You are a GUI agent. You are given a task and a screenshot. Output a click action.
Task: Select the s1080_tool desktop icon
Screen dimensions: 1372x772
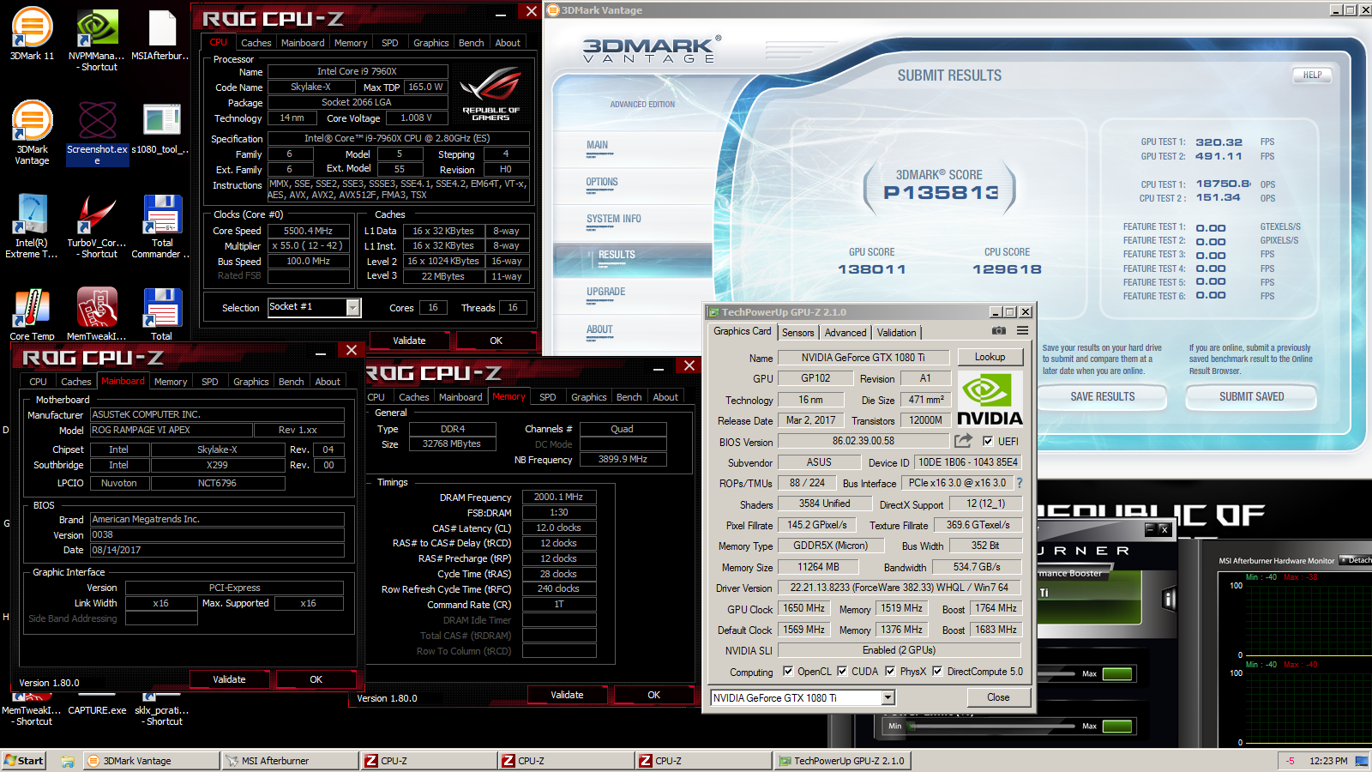tap(160, 129)
